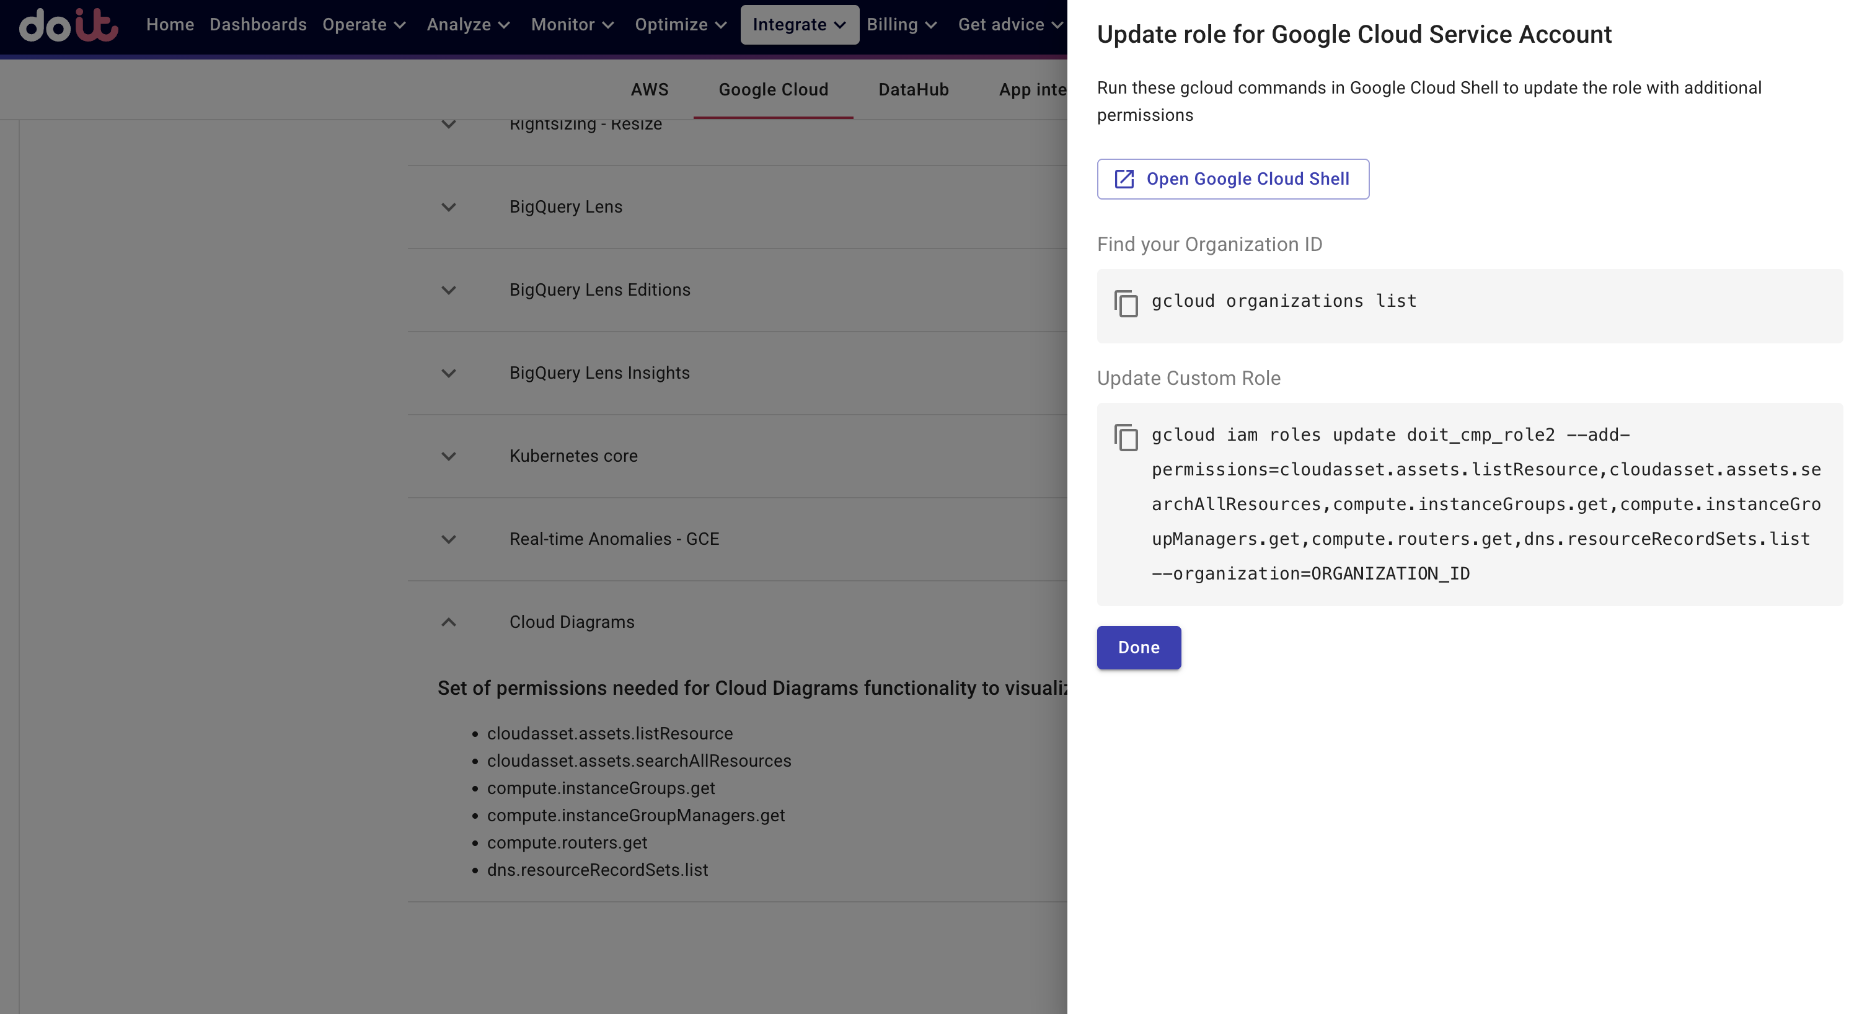Click the external link icon for Google Cloud Shell

point(1124,179)
